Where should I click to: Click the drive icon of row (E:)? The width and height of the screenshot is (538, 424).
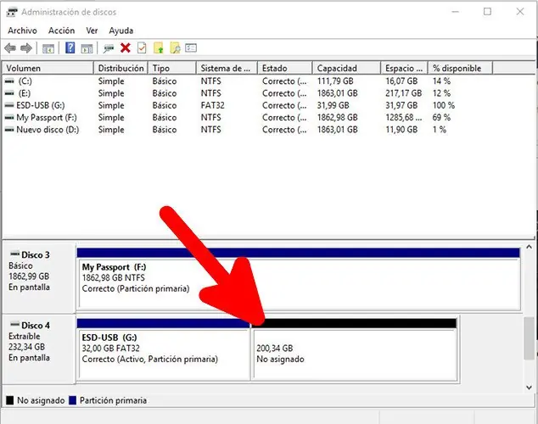[x=9, y=93]
